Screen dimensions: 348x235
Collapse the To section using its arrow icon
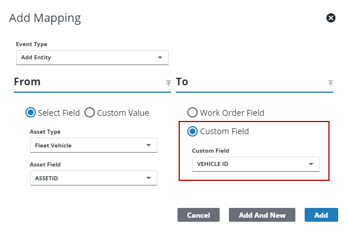[x=331, y=84]
